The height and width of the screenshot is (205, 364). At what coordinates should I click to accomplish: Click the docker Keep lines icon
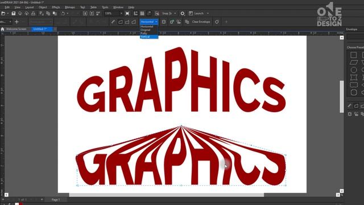350,114
